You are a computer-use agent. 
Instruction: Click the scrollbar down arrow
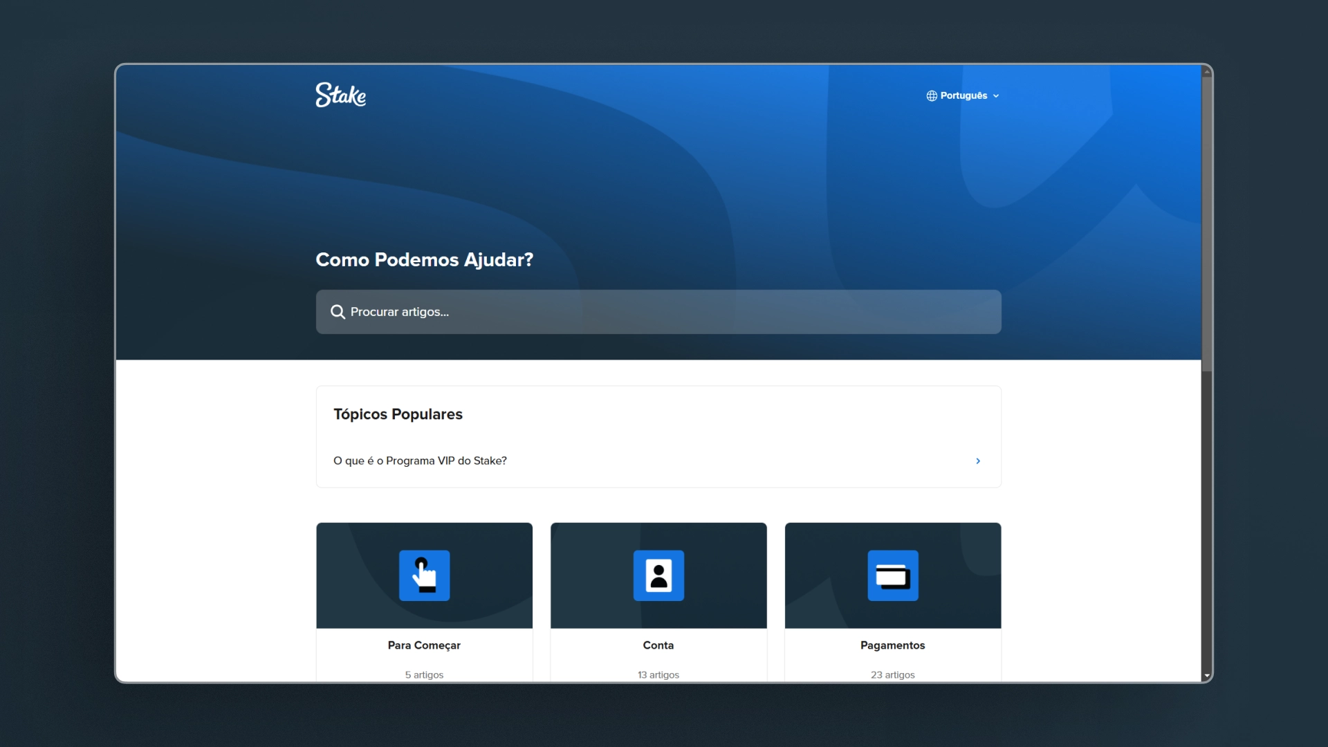[1206, 676]
